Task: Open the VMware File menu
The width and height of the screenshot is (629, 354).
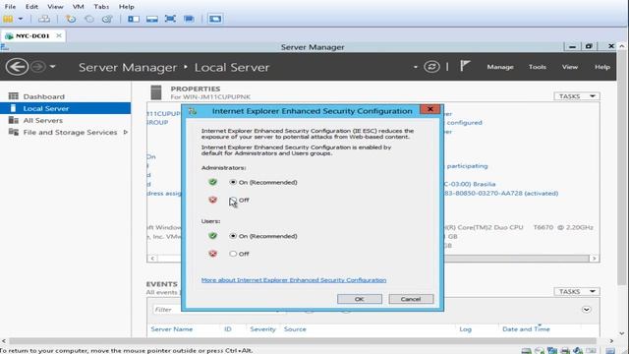Action: pyautogui.click(x=10, y=7)
